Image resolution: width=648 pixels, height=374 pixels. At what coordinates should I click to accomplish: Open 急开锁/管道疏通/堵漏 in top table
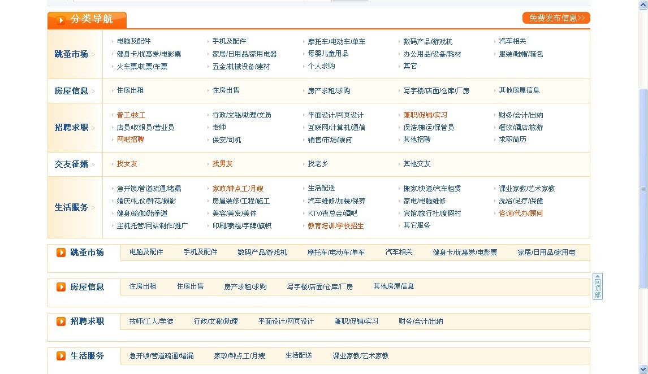(149, 189)
